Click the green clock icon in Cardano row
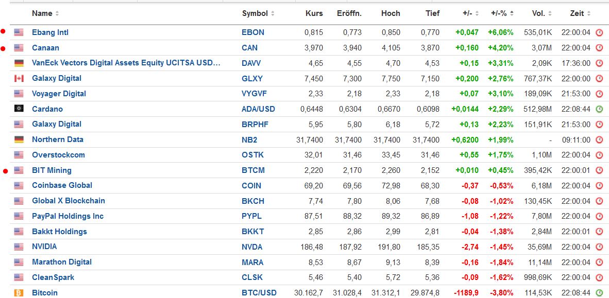609x298 pixels. coord(599,109)
